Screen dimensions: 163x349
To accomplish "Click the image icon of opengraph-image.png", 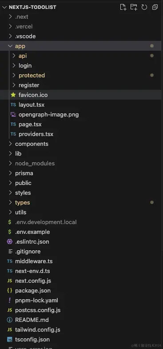I will (13, 114).
